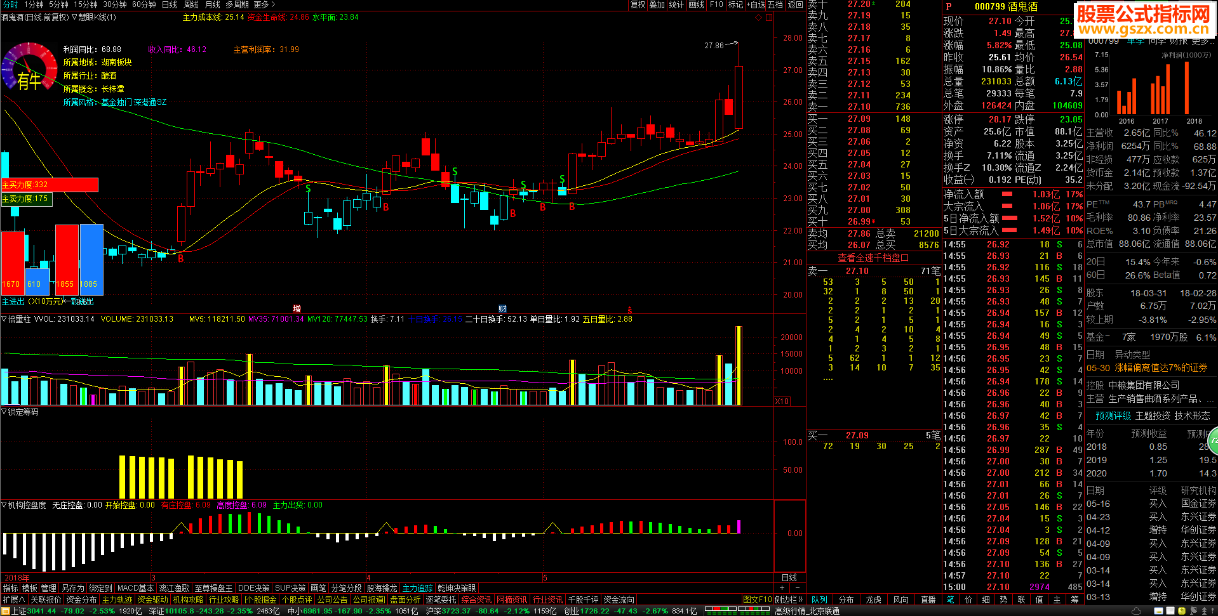Click the 财 event marker on the timeline
Image resolution: width=1218 pixels, height=616 pixels.
502,309
